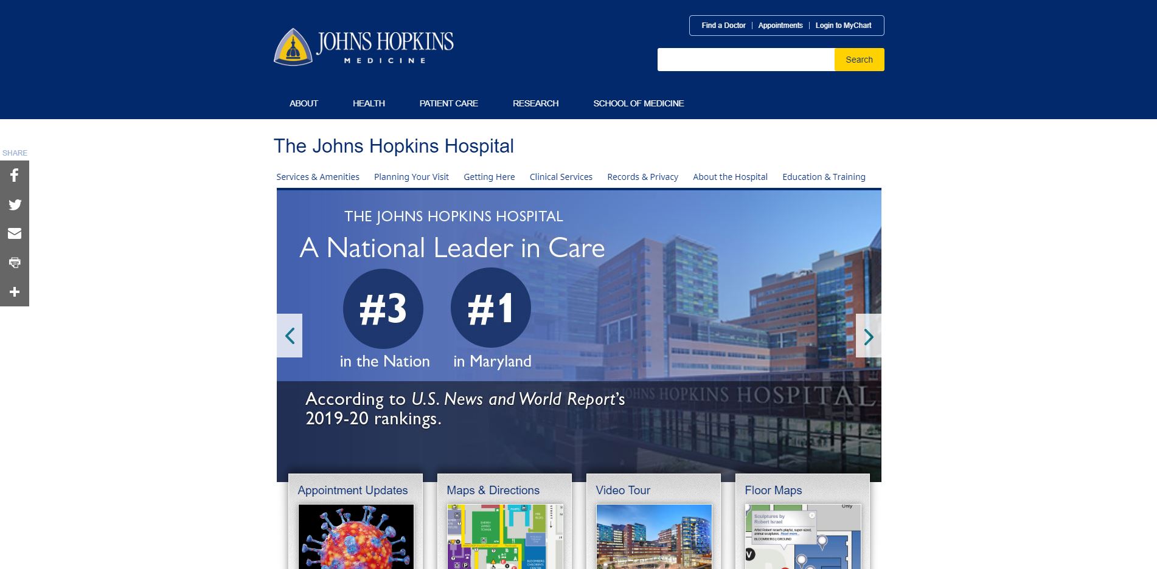Open the RESEARCH menu
Viewport: 1157px width, 569px height.
point(535,103)
